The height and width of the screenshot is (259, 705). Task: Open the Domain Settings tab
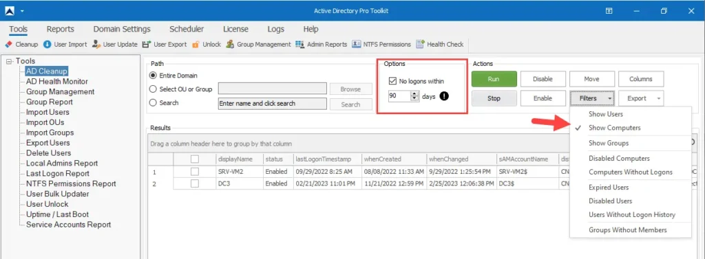click(122, 29)
